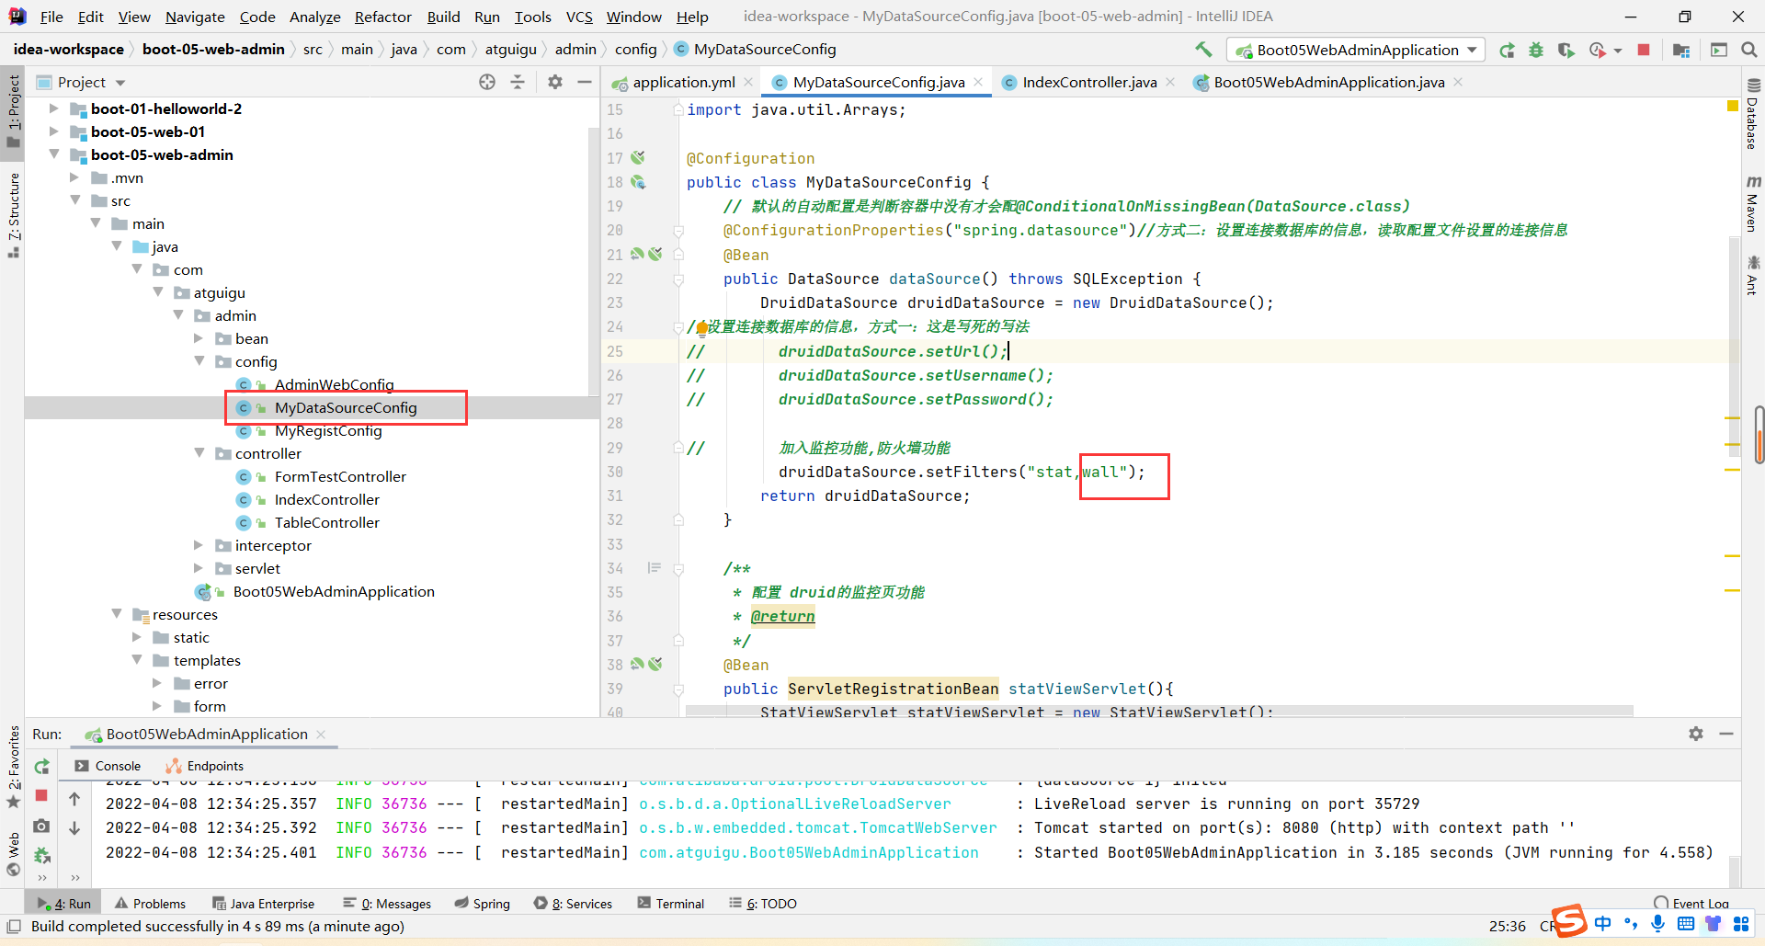Click the Build Project hammer icon
Screen dimensions: 1765x946
(x=1203, y=50)
